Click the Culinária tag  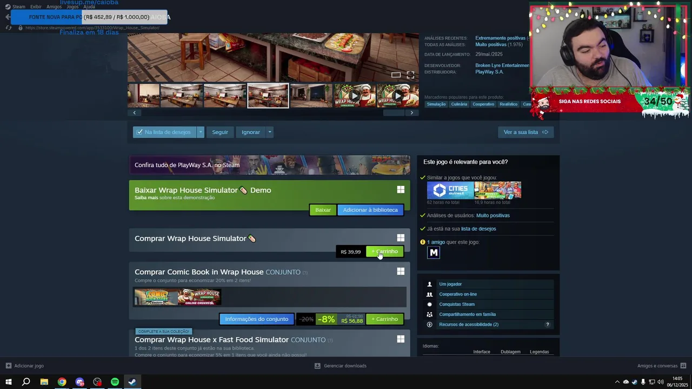459,104
